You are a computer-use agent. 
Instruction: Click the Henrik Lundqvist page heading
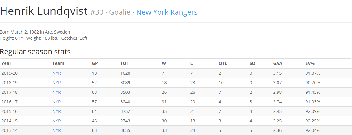click(44, 12)
